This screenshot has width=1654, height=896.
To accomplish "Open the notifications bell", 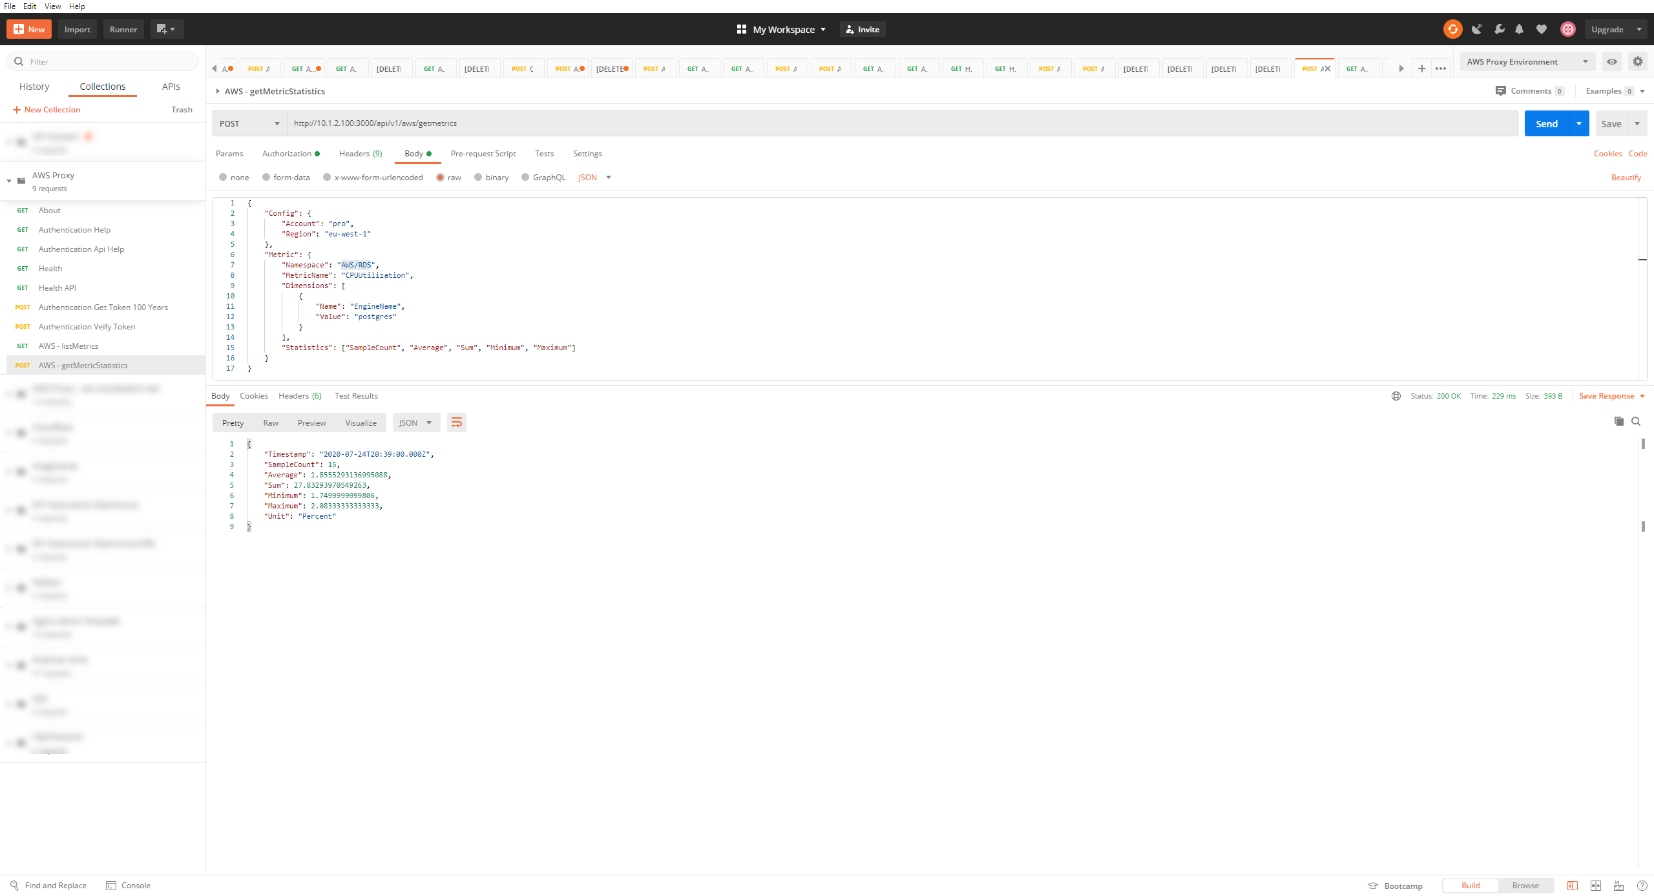I will click(1519, 29).
